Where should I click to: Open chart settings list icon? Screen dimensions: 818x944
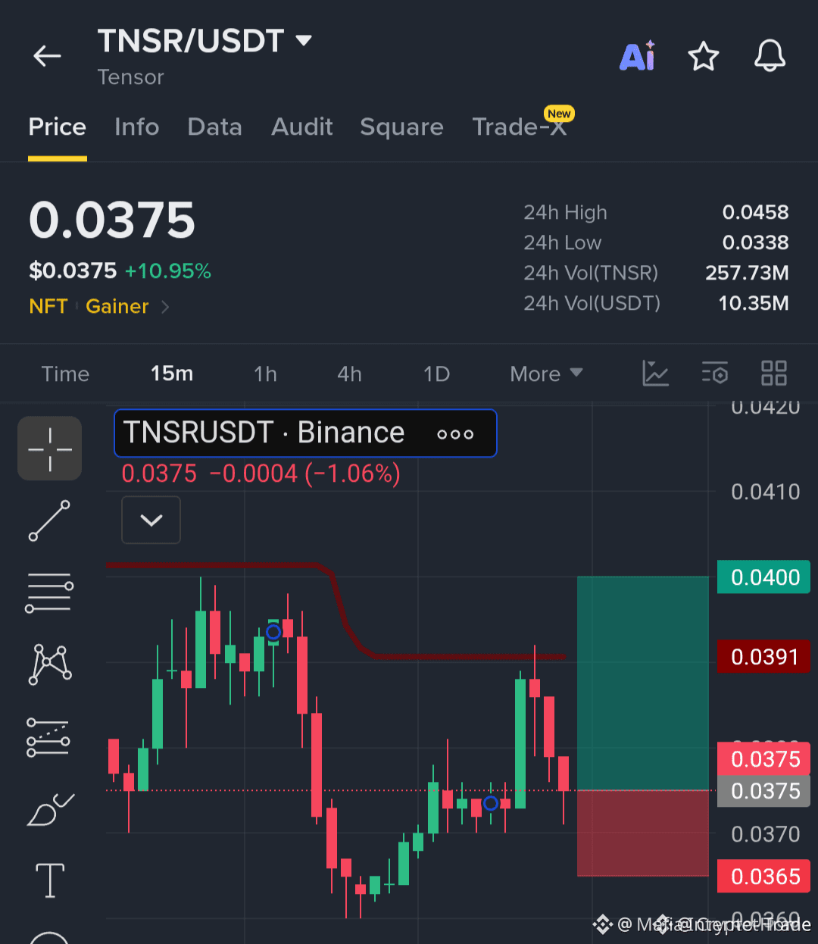click(x=714, y=374)
